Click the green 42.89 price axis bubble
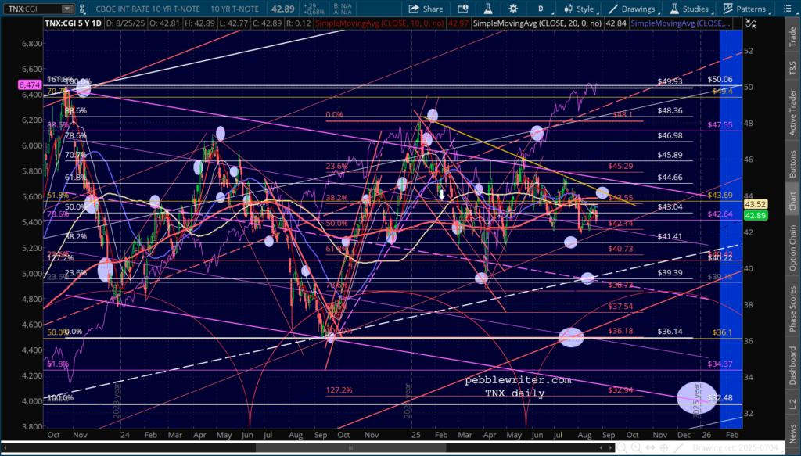This screenshot has height=456, width=801. [757, 216]
